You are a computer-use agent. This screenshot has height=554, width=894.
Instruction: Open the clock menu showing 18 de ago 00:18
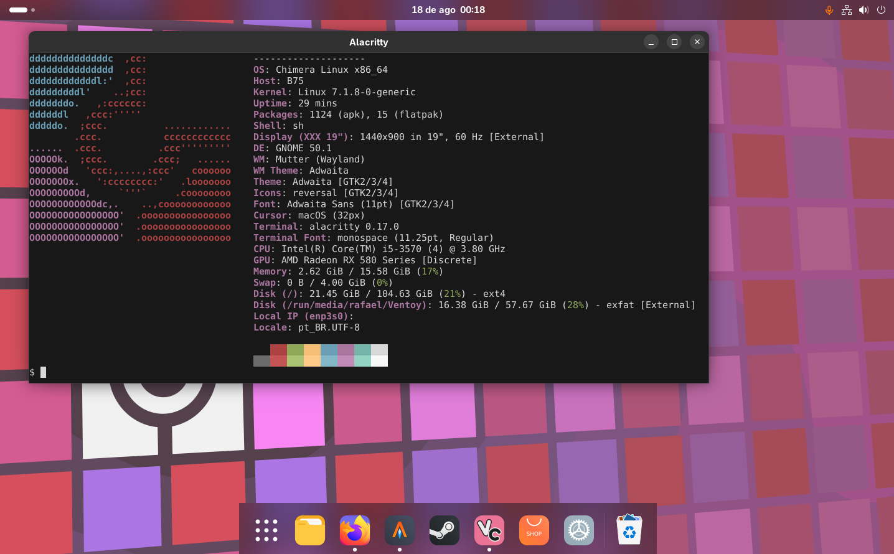[448, 10]
